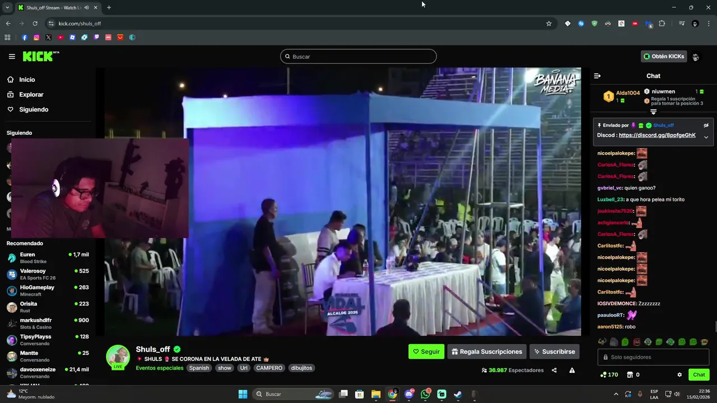Open Chrome media controls icon
Image resolution: width=717 pixels, height=403 pixels.
click(x=682, y=24)
